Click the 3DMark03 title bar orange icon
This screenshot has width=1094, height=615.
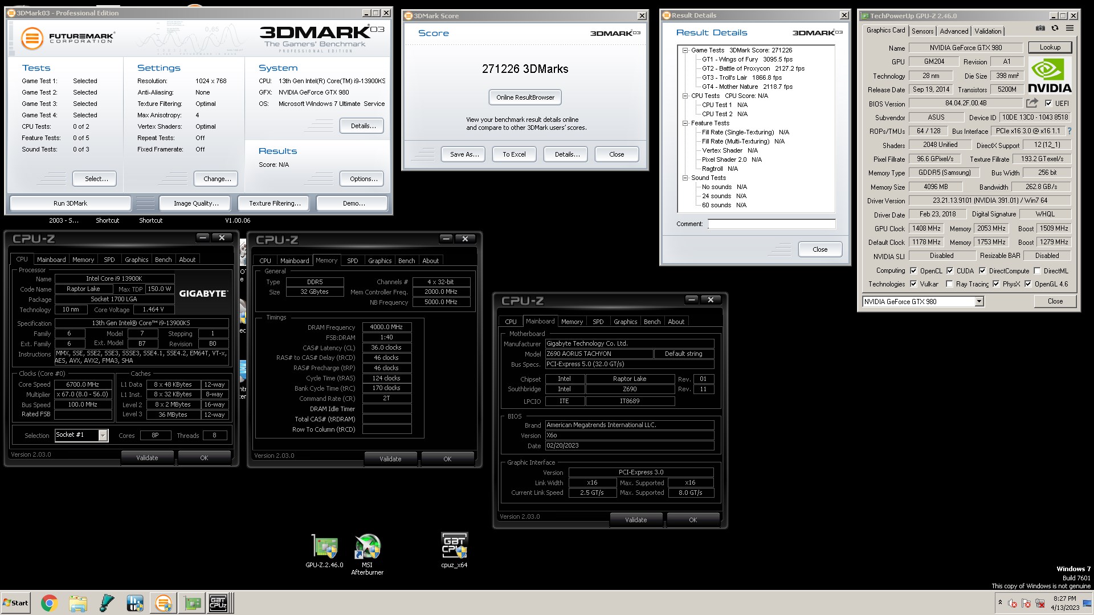[x=11, y=13]
